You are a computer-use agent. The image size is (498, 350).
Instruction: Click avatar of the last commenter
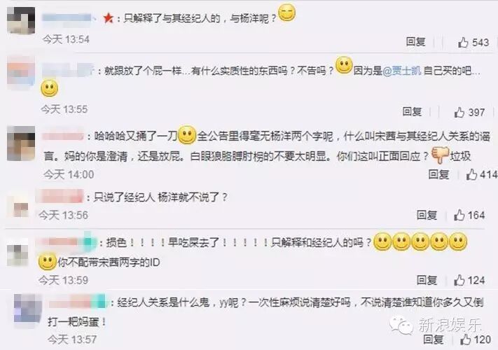(x=28, y=308)
